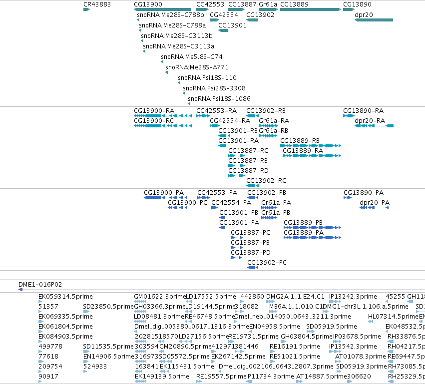Viewport: 425px width, 384px height.
Task: Click the Gr61a-RA transcript glyph
Action: 268,126
